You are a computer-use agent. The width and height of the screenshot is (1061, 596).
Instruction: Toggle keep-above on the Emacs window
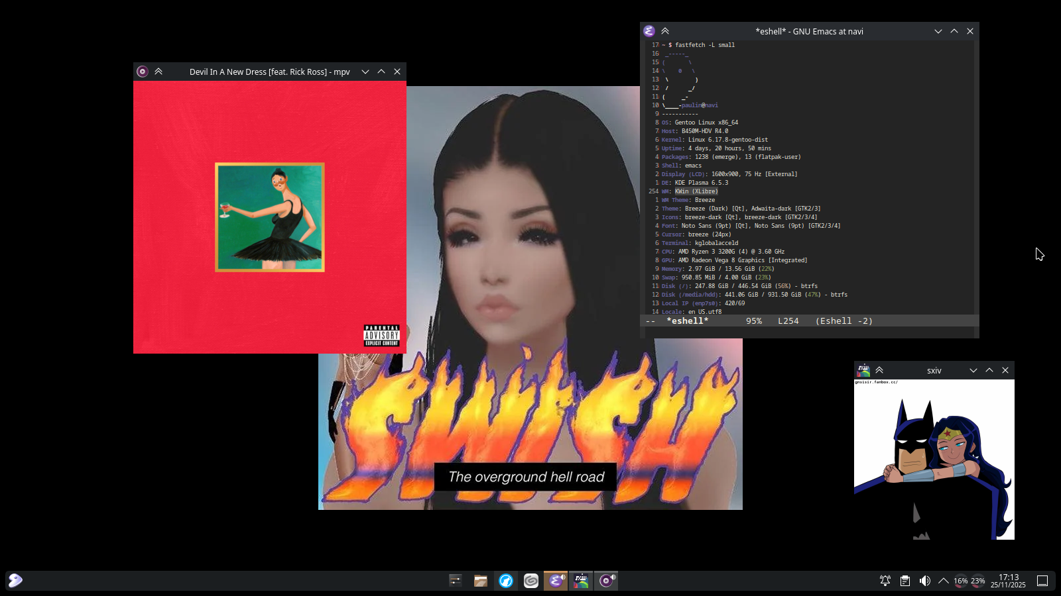[x=665, y=31]
